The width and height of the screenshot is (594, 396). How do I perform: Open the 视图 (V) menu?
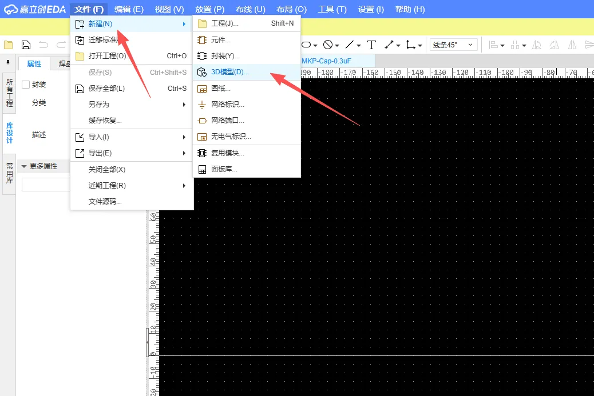tap(169, 9)
